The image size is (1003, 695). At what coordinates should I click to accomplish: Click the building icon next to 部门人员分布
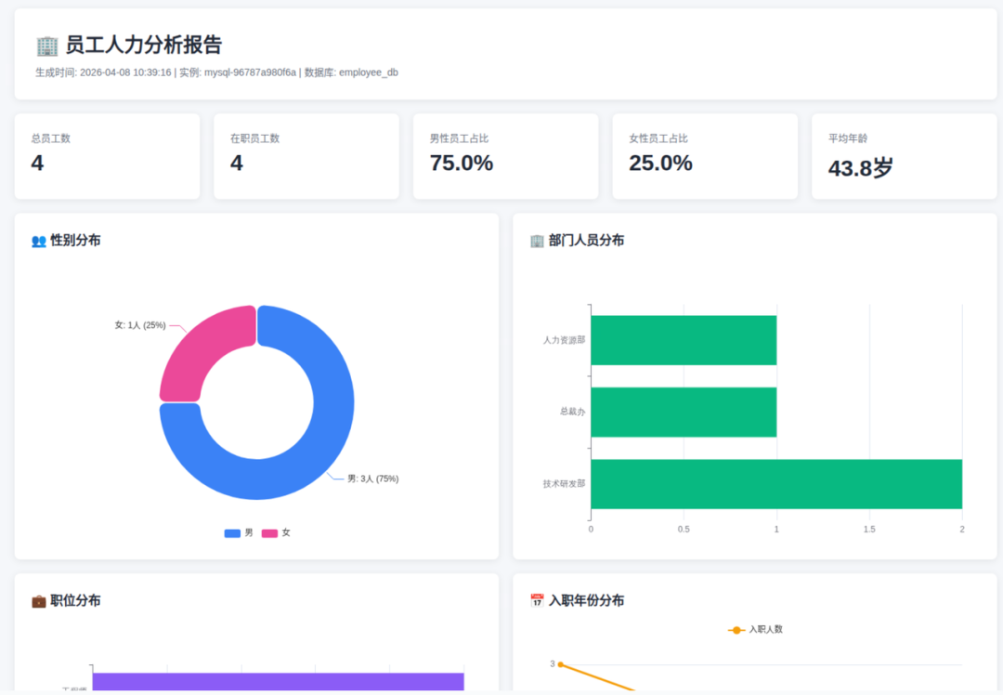(538, 241)
